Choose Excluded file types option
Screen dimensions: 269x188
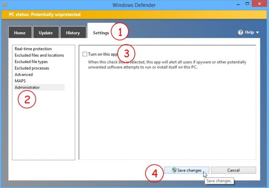[31, 62]
